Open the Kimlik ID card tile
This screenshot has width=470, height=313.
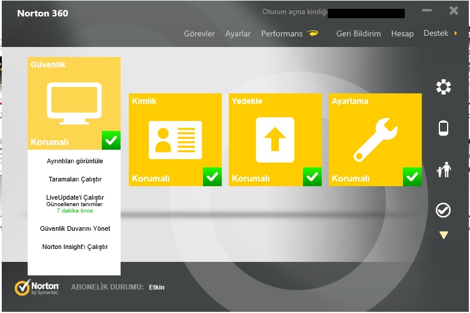(175, 140)
